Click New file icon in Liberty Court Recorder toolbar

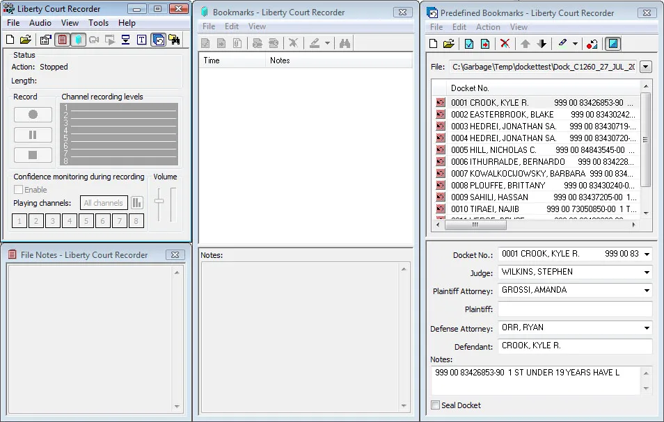point(10,40)
